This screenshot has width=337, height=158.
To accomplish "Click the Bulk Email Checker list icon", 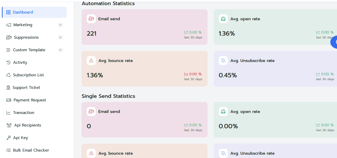I will 8,150.
